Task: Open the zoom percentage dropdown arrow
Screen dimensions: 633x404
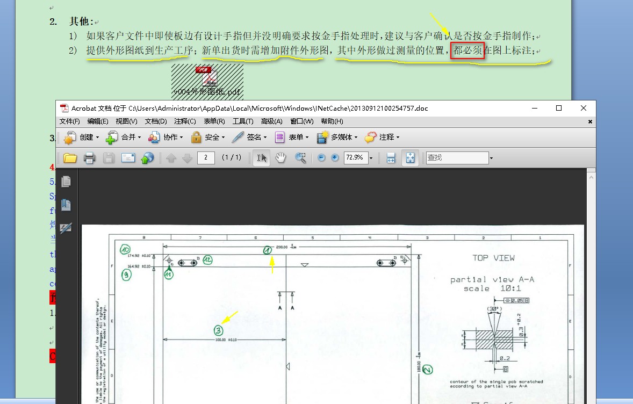Action: coord(371,158)
